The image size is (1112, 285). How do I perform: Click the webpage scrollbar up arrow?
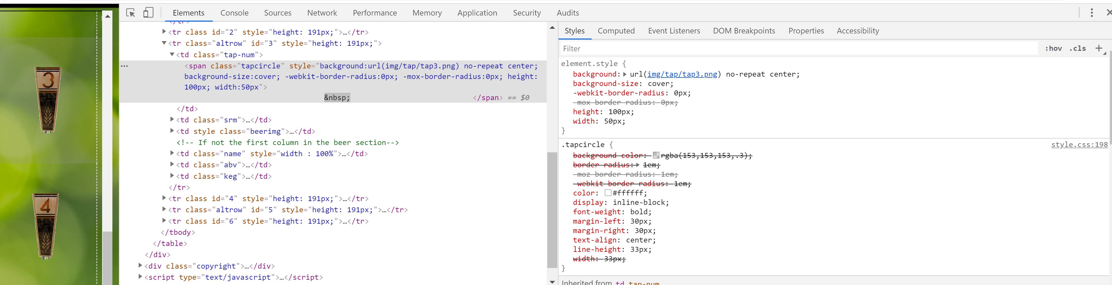point(107,16)
